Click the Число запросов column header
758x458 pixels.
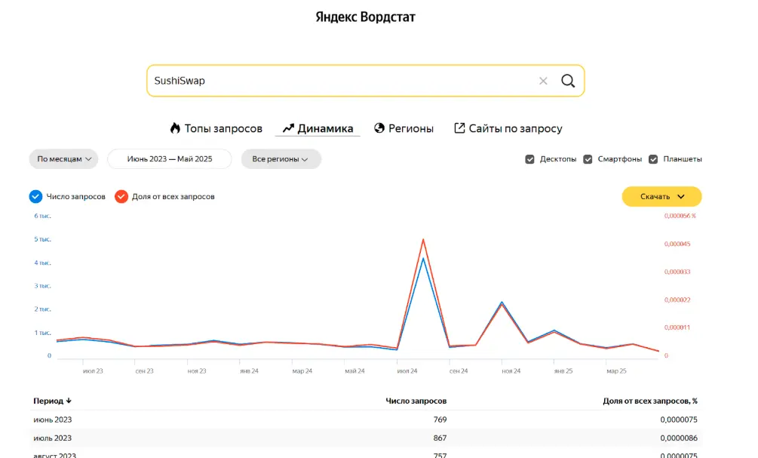pyautogui.click(x=416, y=401)
